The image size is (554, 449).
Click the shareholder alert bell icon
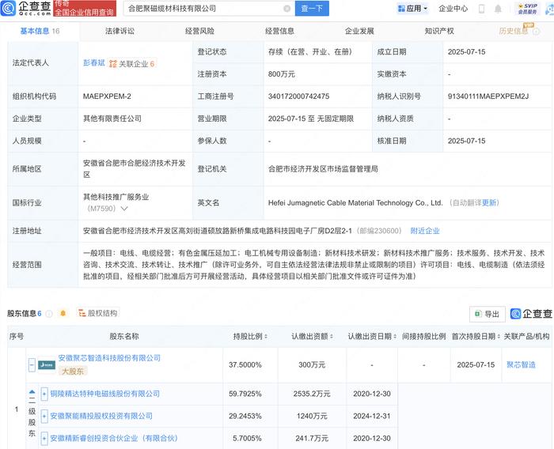tap(63, 313)
